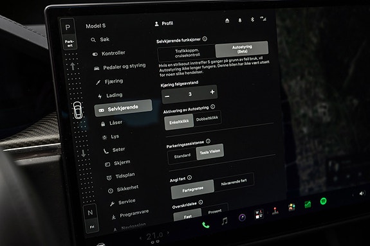Open the Fjæring suspension menu
The image size is (370, 246).
pos(109,82)
